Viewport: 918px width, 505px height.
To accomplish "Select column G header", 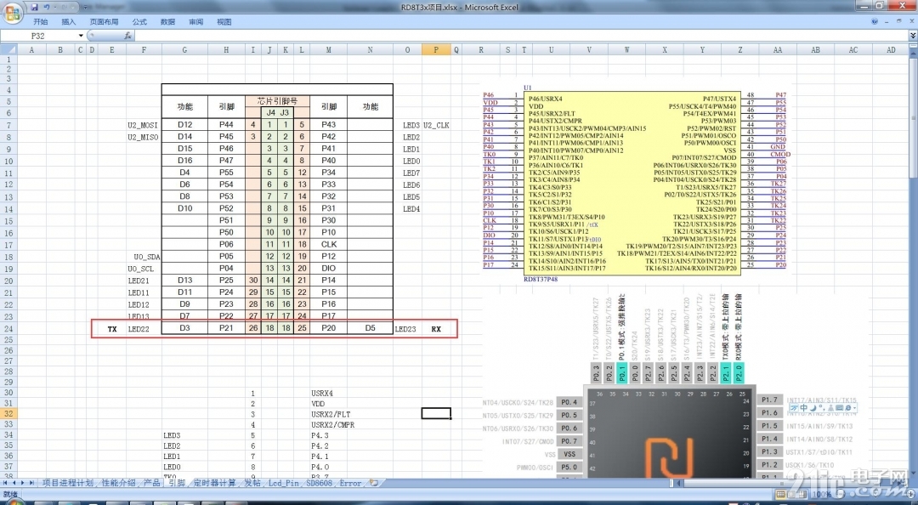I will (184, 50).
